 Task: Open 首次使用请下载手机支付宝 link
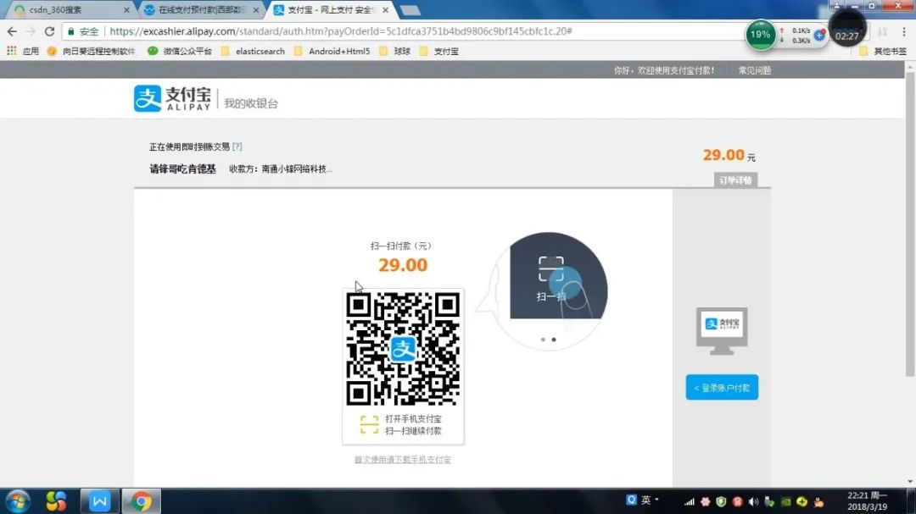(403, 460)
